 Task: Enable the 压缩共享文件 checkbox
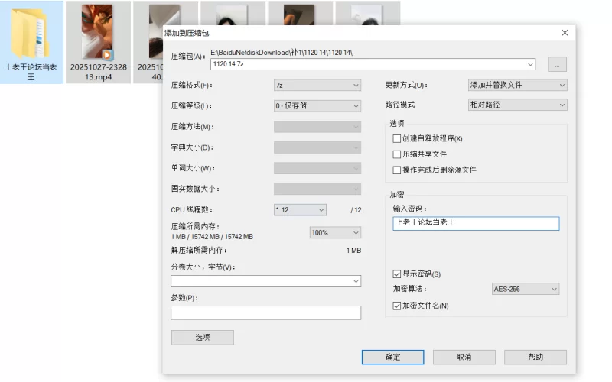(x=397, y=154)
